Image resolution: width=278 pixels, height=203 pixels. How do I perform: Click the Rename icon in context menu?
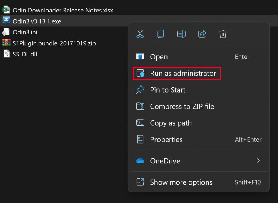181,34
